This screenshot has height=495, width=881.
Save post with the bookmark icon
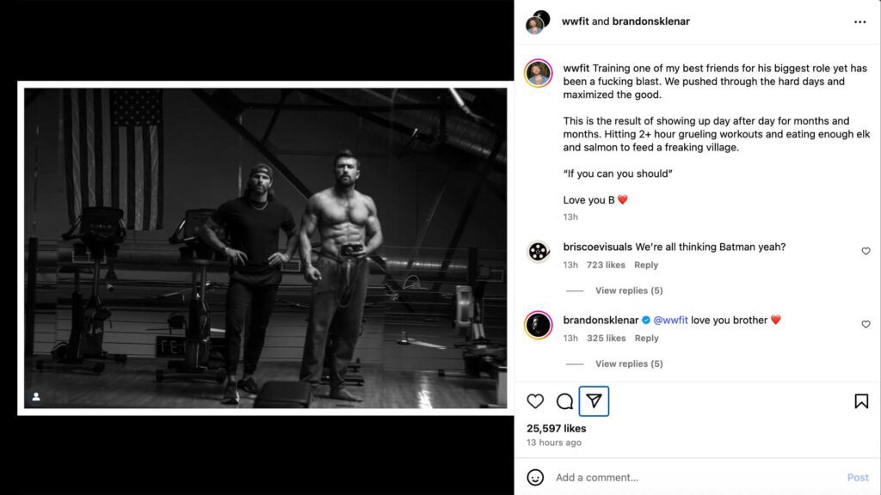point(860,401)
